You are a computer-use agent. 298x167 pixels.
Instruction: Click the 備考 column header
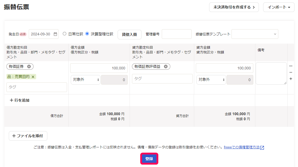click(261, 50)
